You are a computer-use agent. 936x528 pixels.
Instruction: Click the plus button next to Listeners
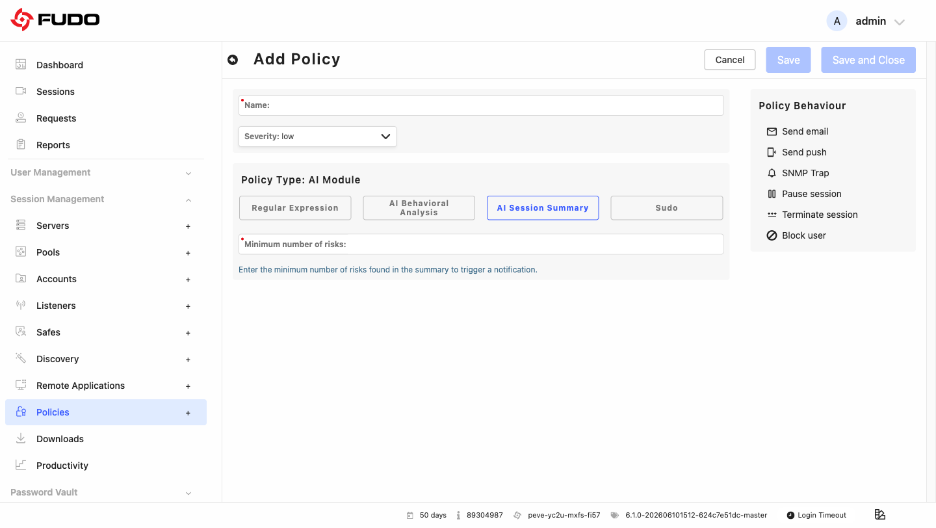click(188, 306)
